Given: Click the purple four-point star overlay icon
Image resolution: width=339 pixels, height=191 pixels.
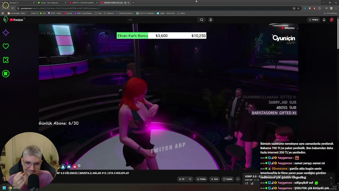Looking at the screenshot, I should 6,33.
